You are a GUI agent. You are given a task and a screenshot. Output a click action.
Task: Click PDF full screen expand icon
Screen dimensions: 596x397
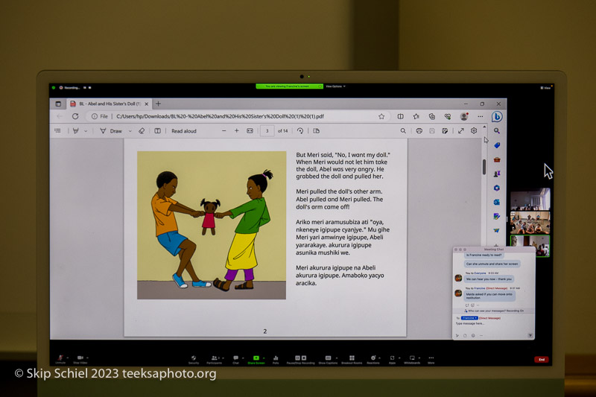pyautogui.click(x=460, y=130)
